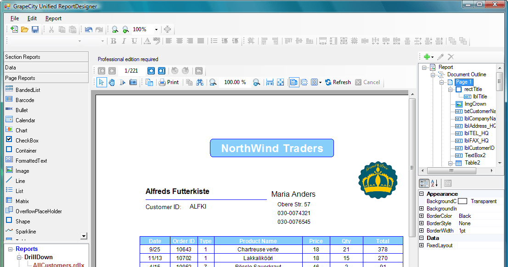Click the Refresh button in preview
The width and height of the screenshot is (508, 267).
[338, 82]
